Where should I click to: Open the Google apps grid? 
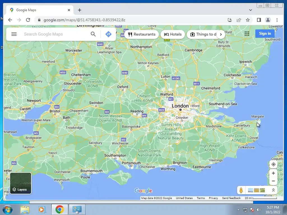[247, 34]
